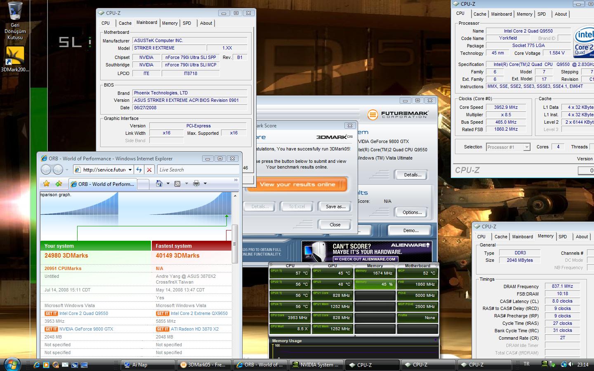Click the NVIDIA GeForce 9800 GTX link on the ORB page

pos(86,329)
